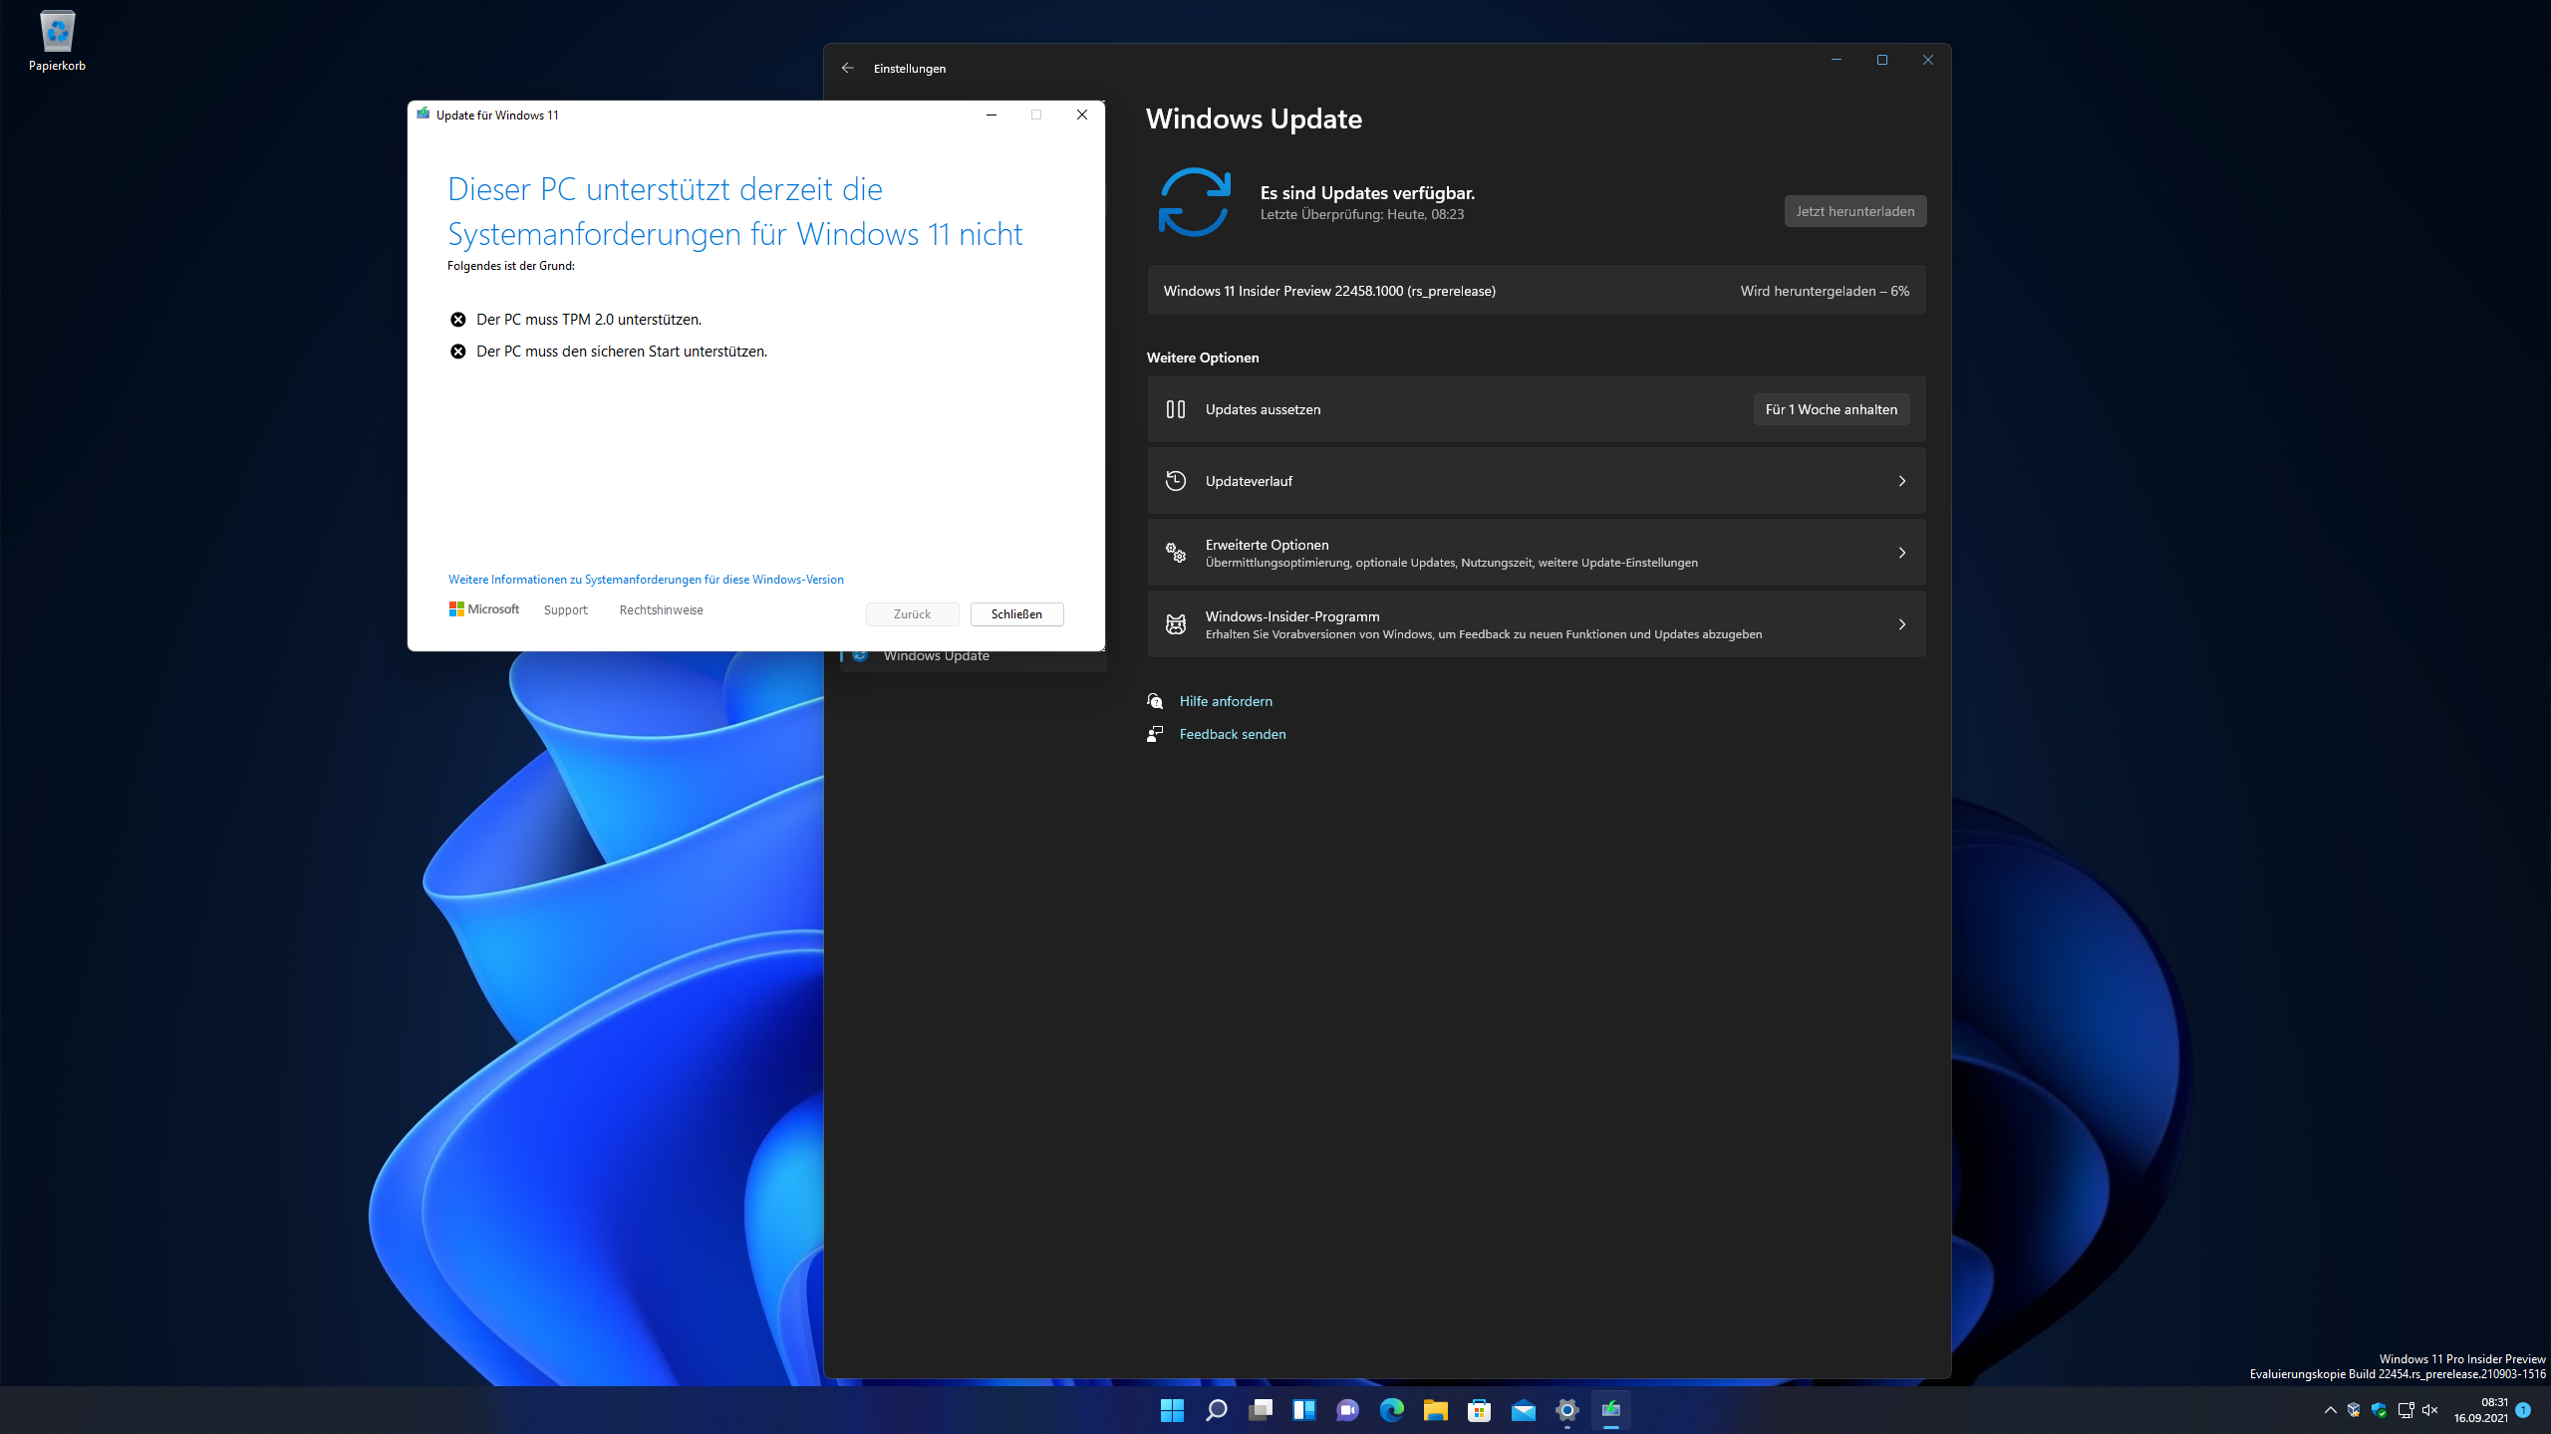Screen dimensions: 2551x1434
Task: Click the Hilfe anfordern link
Action: click(1225, 701)
